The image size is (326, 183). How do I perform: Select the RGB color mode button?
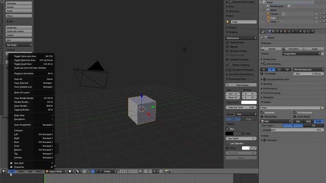pyautogui.click(x=308, y=121)
